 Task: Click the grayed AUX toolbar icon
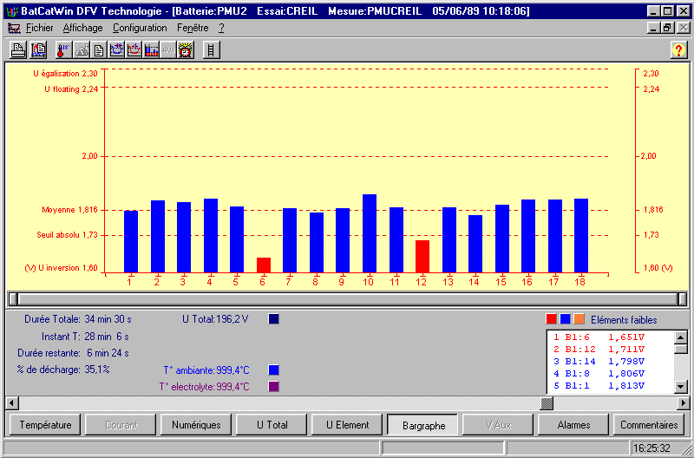(x=168, y=50)
